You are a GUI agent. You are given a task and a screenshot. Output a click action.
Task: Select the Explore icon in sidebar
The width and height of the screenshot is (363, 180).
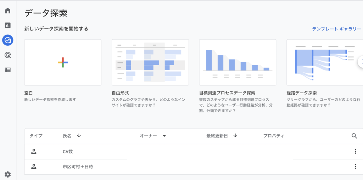pos(8,40)
